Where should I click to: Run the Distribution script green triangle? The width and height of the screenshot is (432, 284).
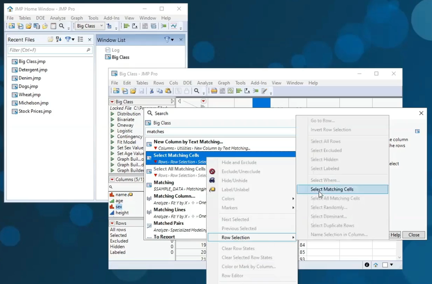pos(112,114)
